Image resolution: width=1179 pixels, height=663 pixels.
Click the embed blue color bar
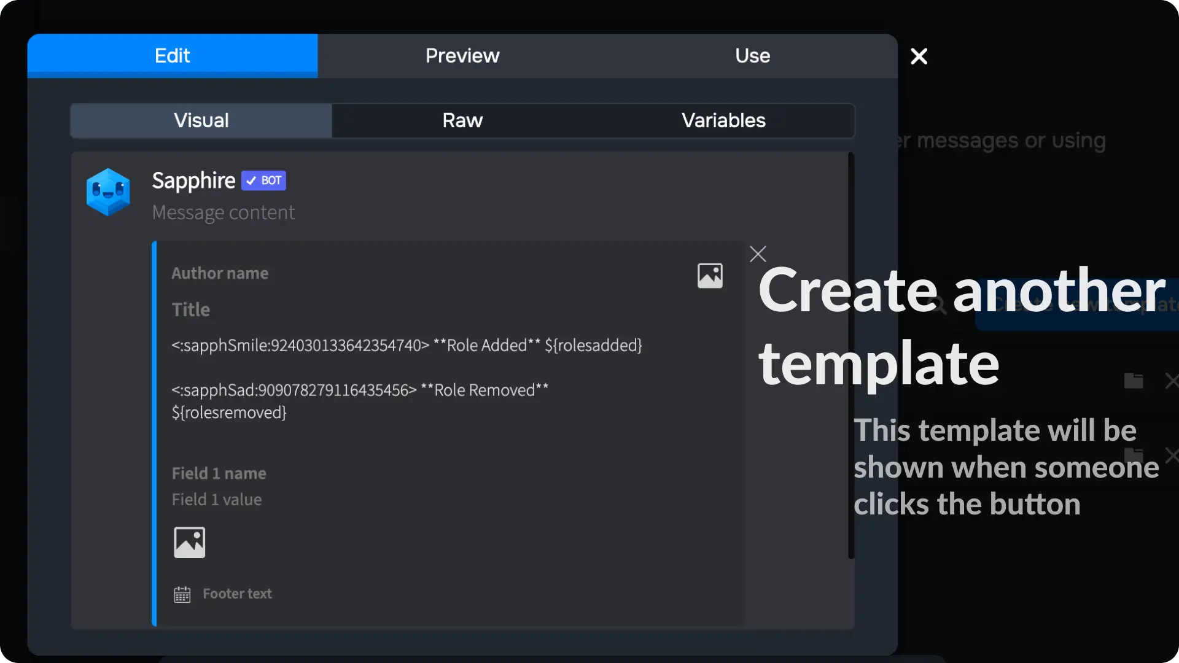[x=154, y=433]
